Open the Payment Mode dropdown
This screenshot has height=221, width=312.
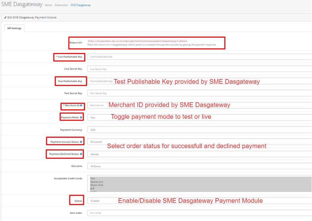(200, 117)
